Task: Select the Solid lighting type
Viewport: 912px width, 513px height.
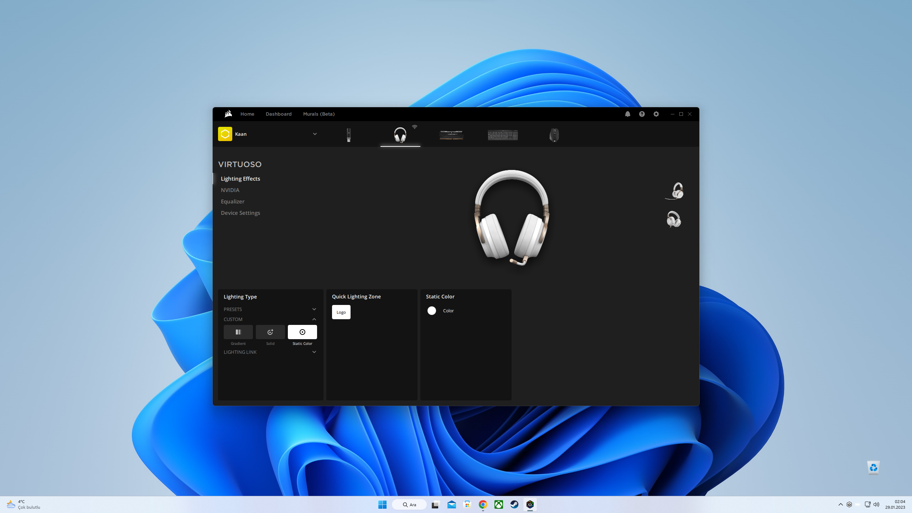Action: pyautogui.click(x=270, y=332)
